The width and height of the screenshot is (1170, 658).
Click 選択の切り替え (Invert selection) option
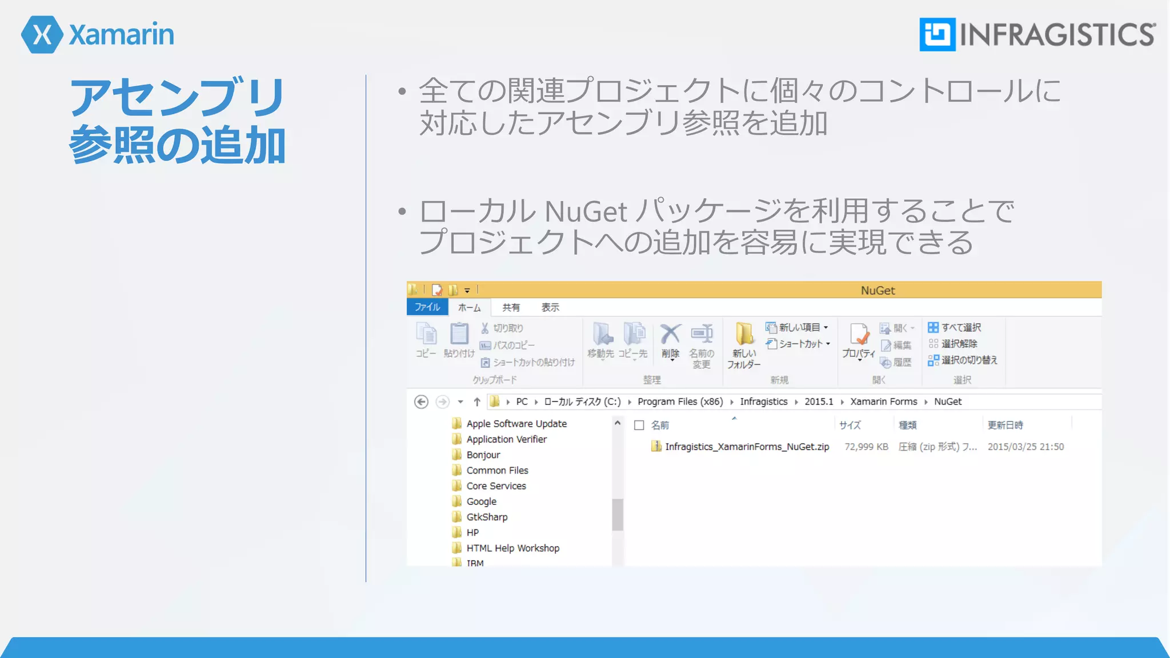pyautogui.click(x=963, y=360)
